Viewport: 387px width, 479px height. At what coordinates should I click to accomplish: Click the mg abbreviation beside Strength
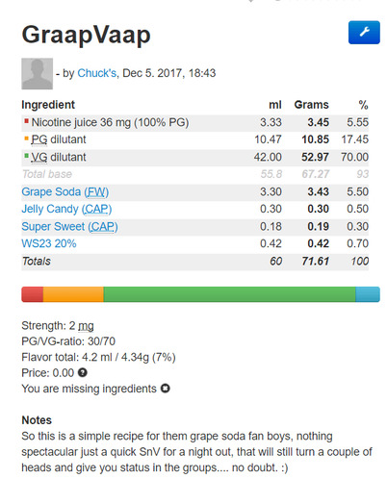[86, 326]
